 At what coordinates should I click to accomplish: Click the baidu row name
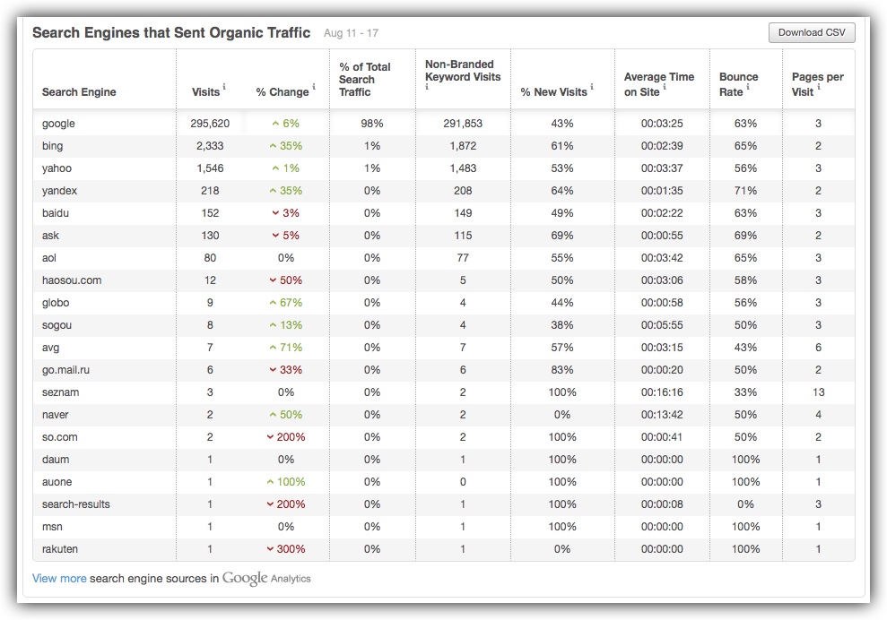(x=56, y=213)
